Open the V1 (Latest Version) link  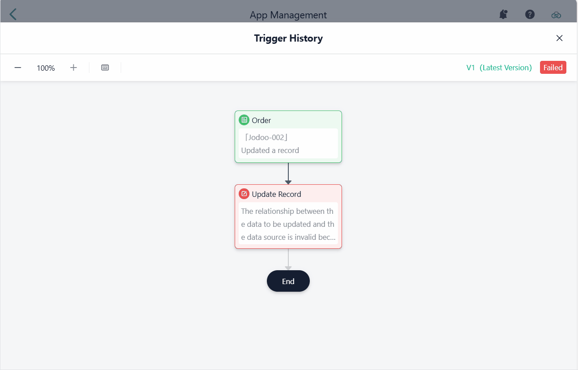499,68
